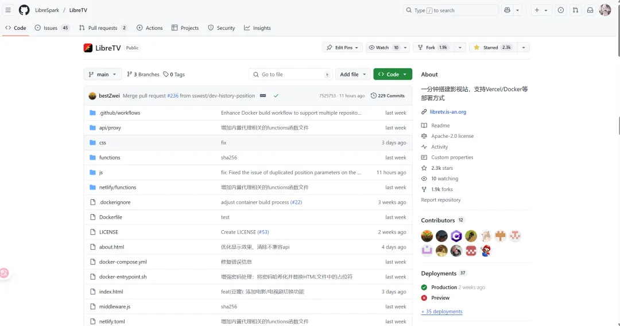Click the Watch button
The width and height of the screenshot is (620, 326).
[384, 48]
